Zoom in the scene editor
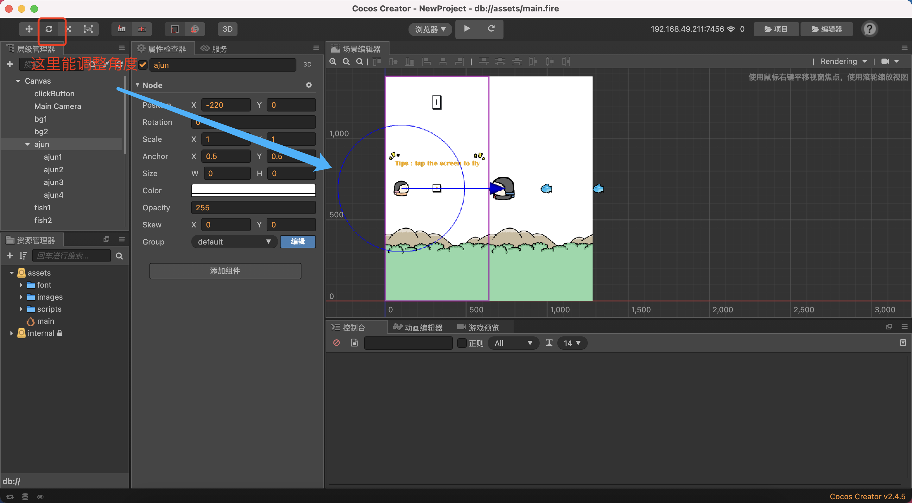Viewport: 912px width, 503px height. (333, 62)
